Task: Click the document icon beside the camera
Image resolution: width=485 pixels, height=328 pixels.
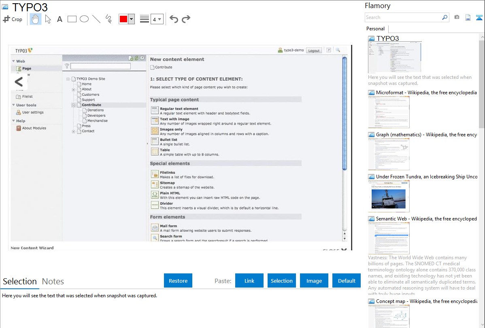Action: (468, 17)
